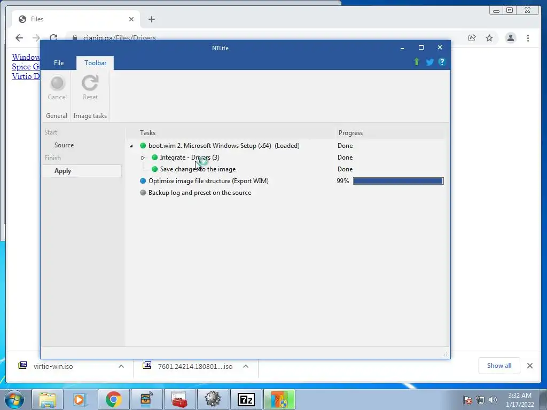547x410 pixels.
Task: Click the 99% export progress bar
Action: pos(398,181)
